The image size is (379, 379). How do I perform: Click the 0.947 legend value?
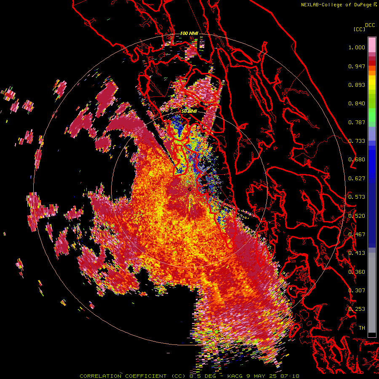click(357, 66)
